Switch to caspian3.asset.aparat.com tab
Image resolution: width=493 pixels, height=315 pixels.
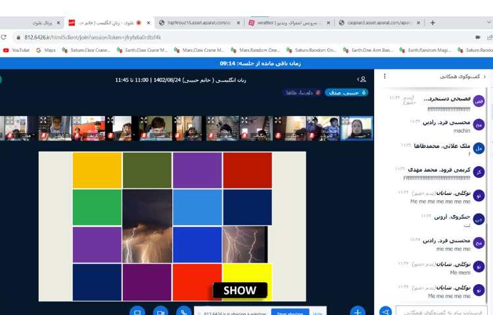(x=375, y=22)
